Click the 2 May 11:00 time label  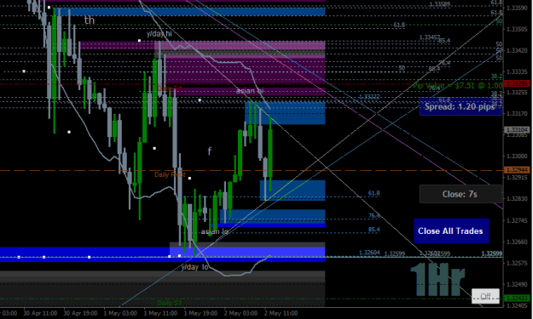point(281,313)
